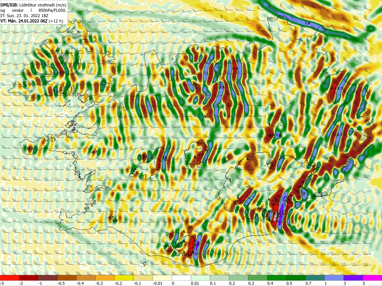
Task: Click the '(+12 h)' forecast offset
Action: (56, 21)
